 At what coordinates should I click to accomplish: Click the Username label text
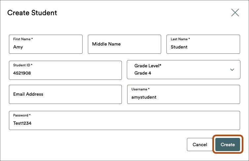(140, 89)
